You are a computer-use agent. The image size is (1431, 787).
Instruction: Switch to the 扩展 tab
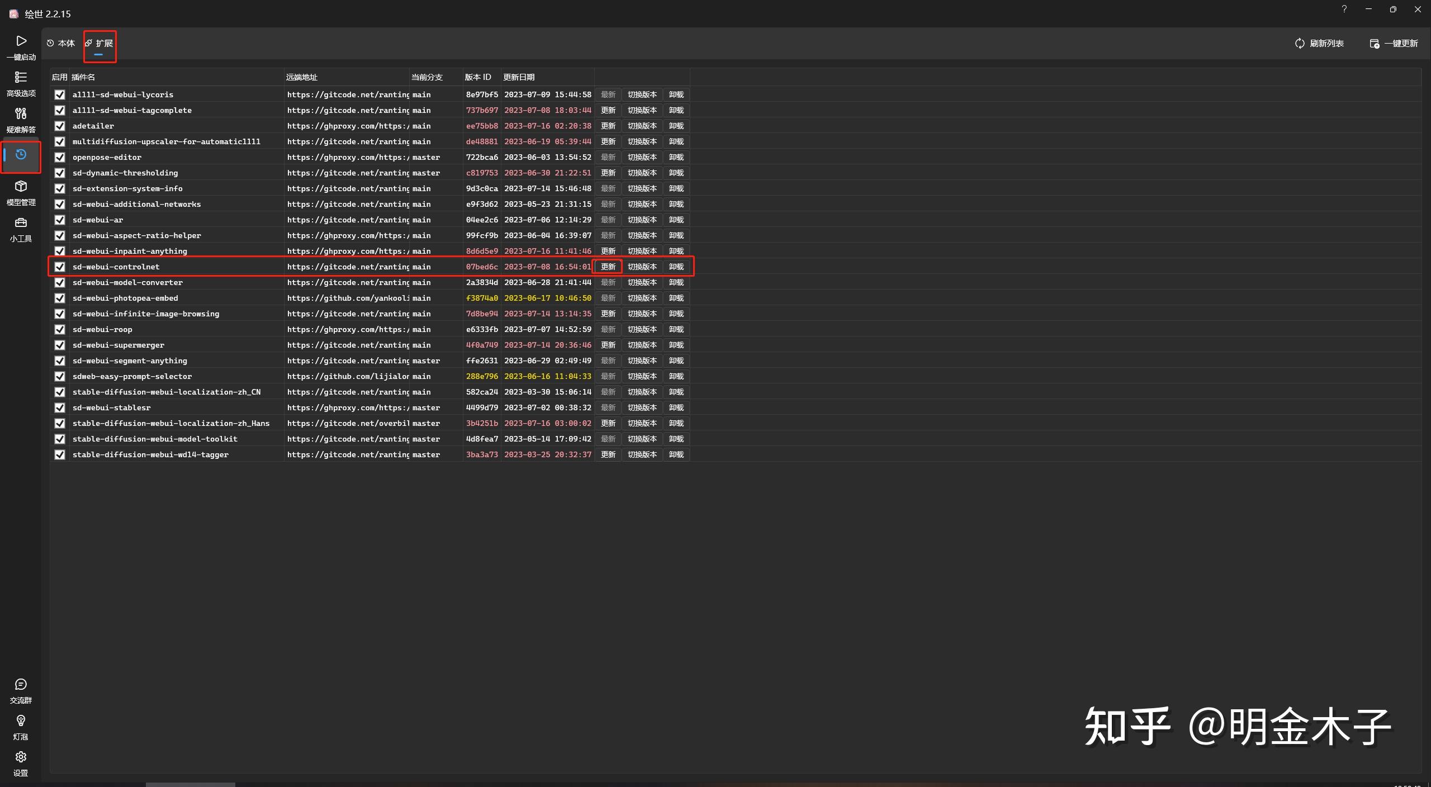coord(99,43)
